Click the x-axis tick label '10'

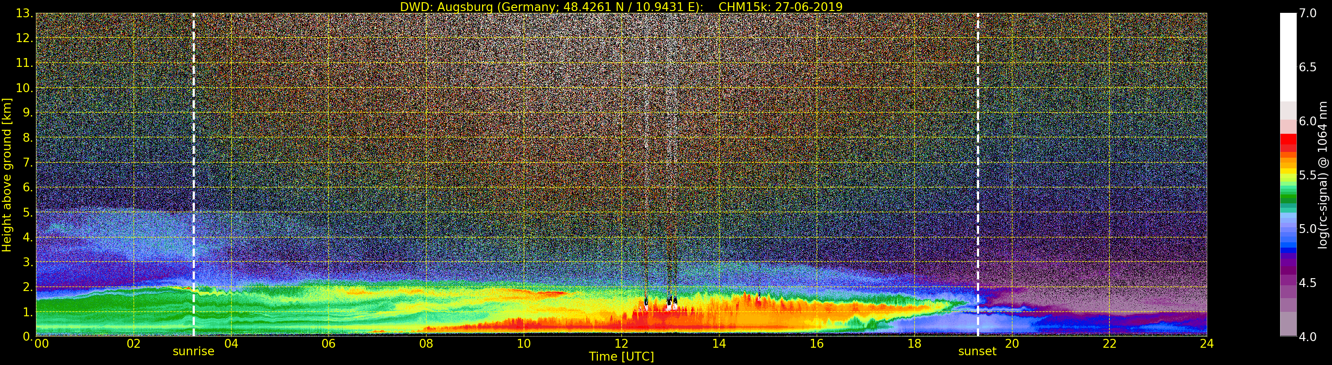pos(524,343)
